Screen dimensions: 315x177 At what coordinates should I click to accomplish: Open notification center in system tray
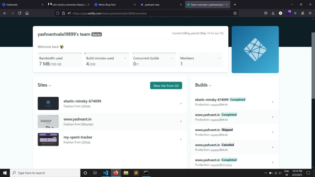pos(308,173)
